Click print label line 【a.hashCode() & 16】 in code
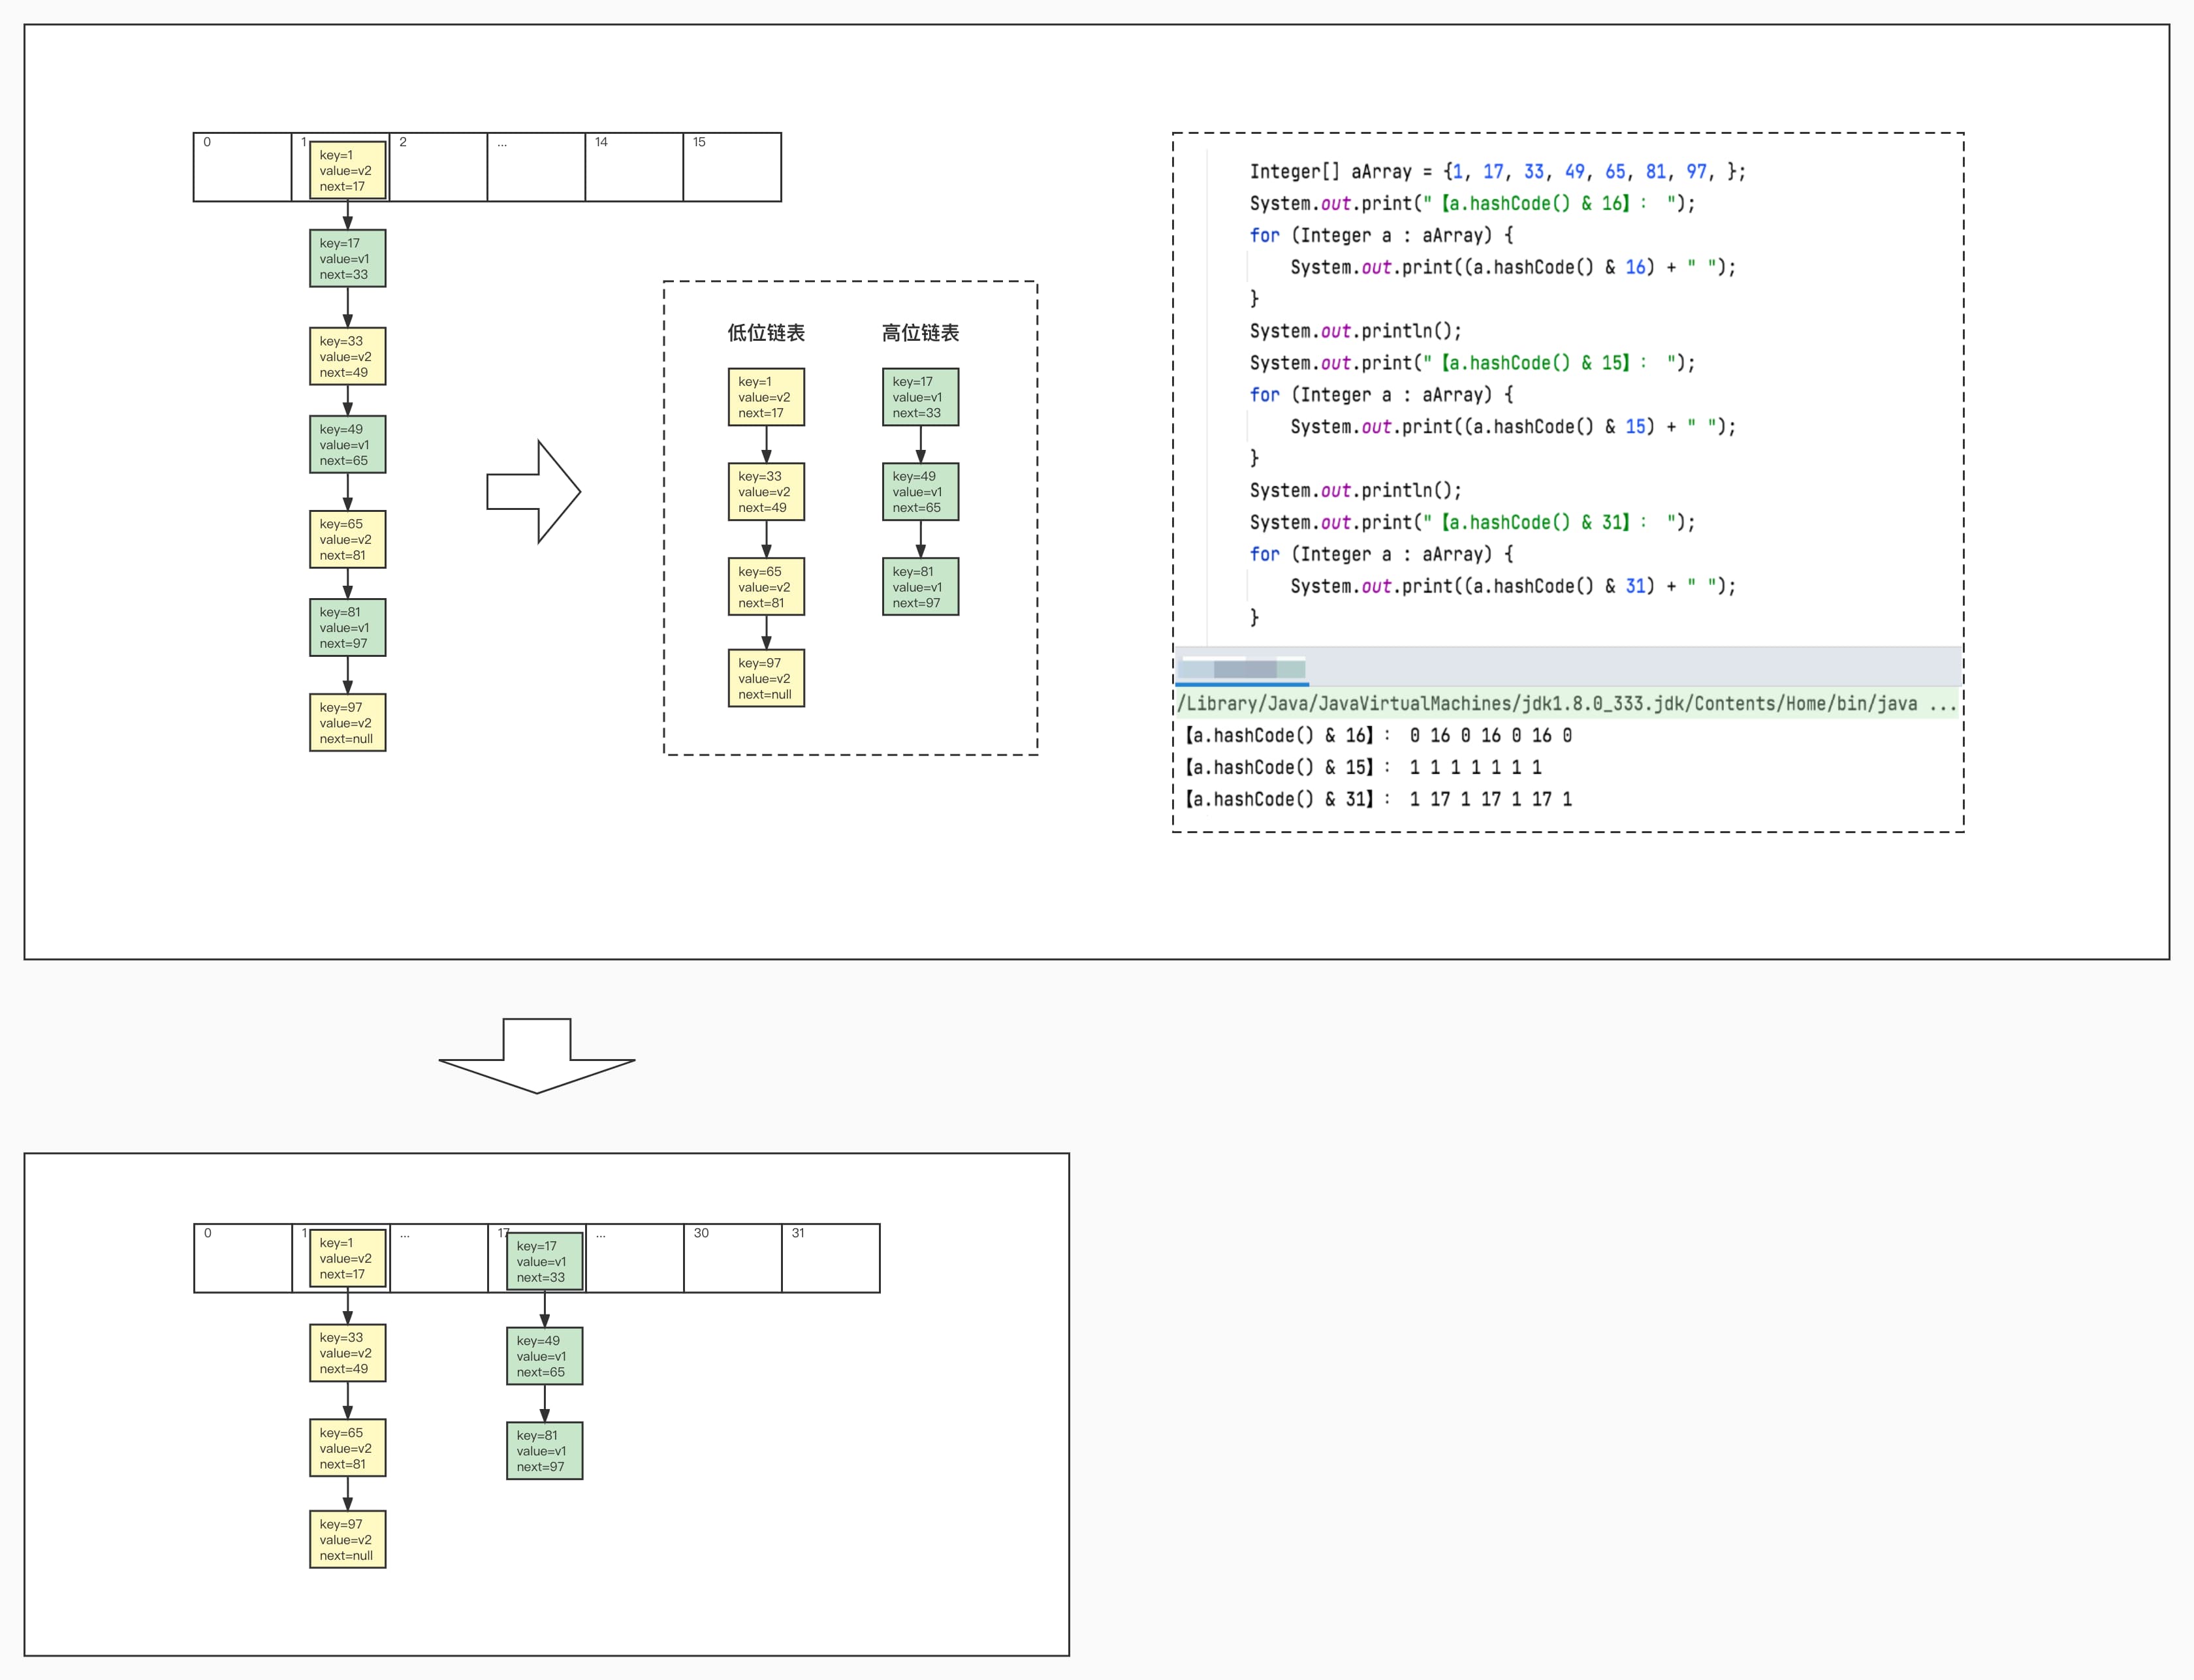 pyautogui.click(x=1472, y=204)
